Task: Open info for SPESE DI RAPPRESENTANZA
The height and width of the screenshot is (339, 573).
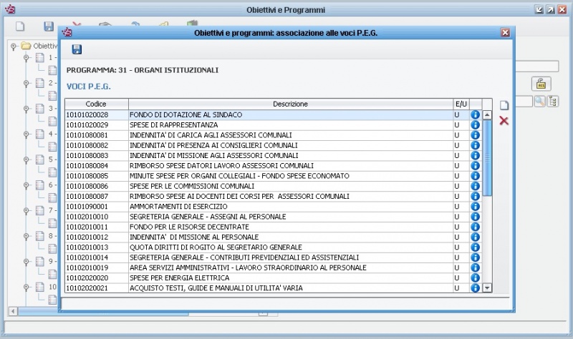Action: point(475,124)
